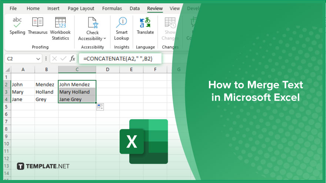Select the Review tab
Viewport: 326px width, 183px height.
coord(155,9)
